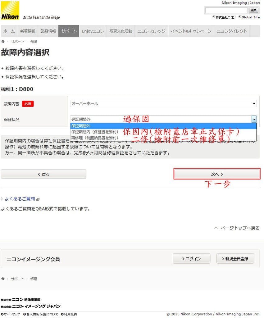
Task: Open the 故障内容 dropdown showing オーバーホール
Action: (x=163, y=103)
